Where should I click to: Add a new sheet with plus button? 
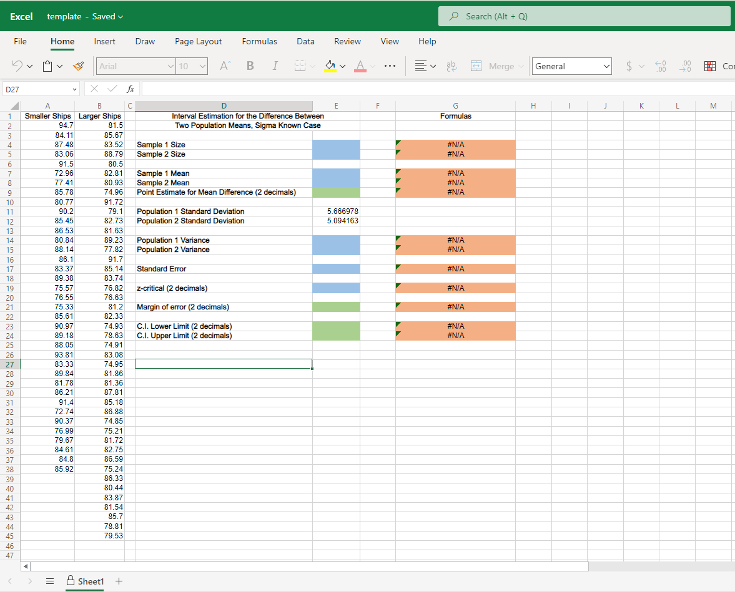point(119,581)
